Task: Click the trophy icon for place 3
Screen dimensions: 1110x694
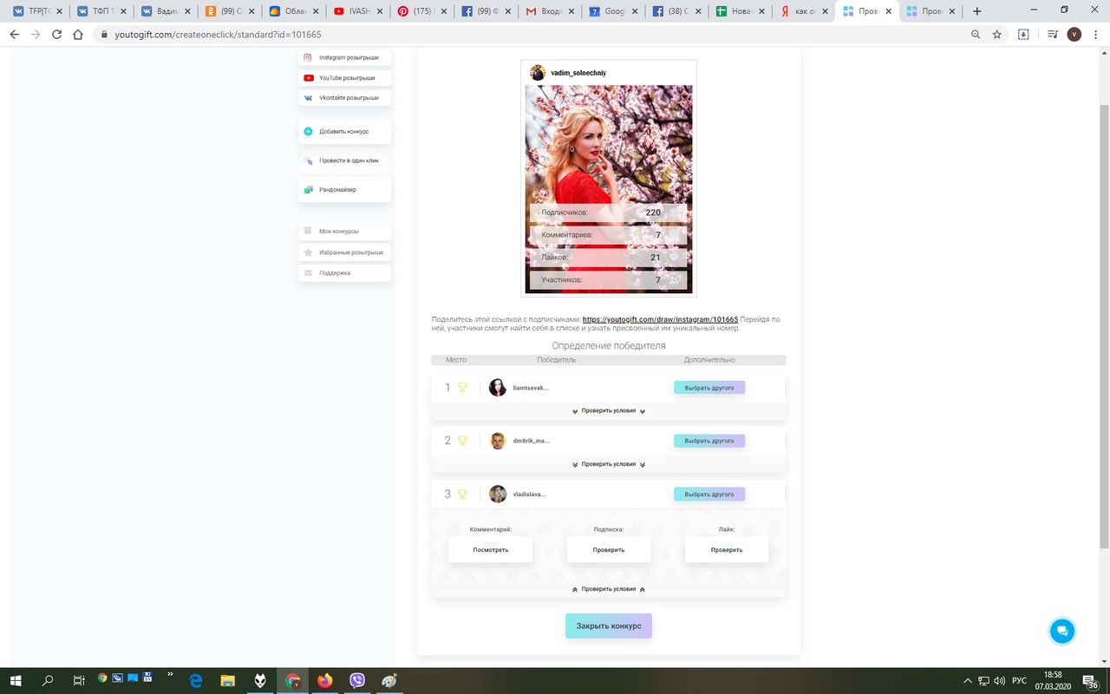Action: click(x=462, y=494)
